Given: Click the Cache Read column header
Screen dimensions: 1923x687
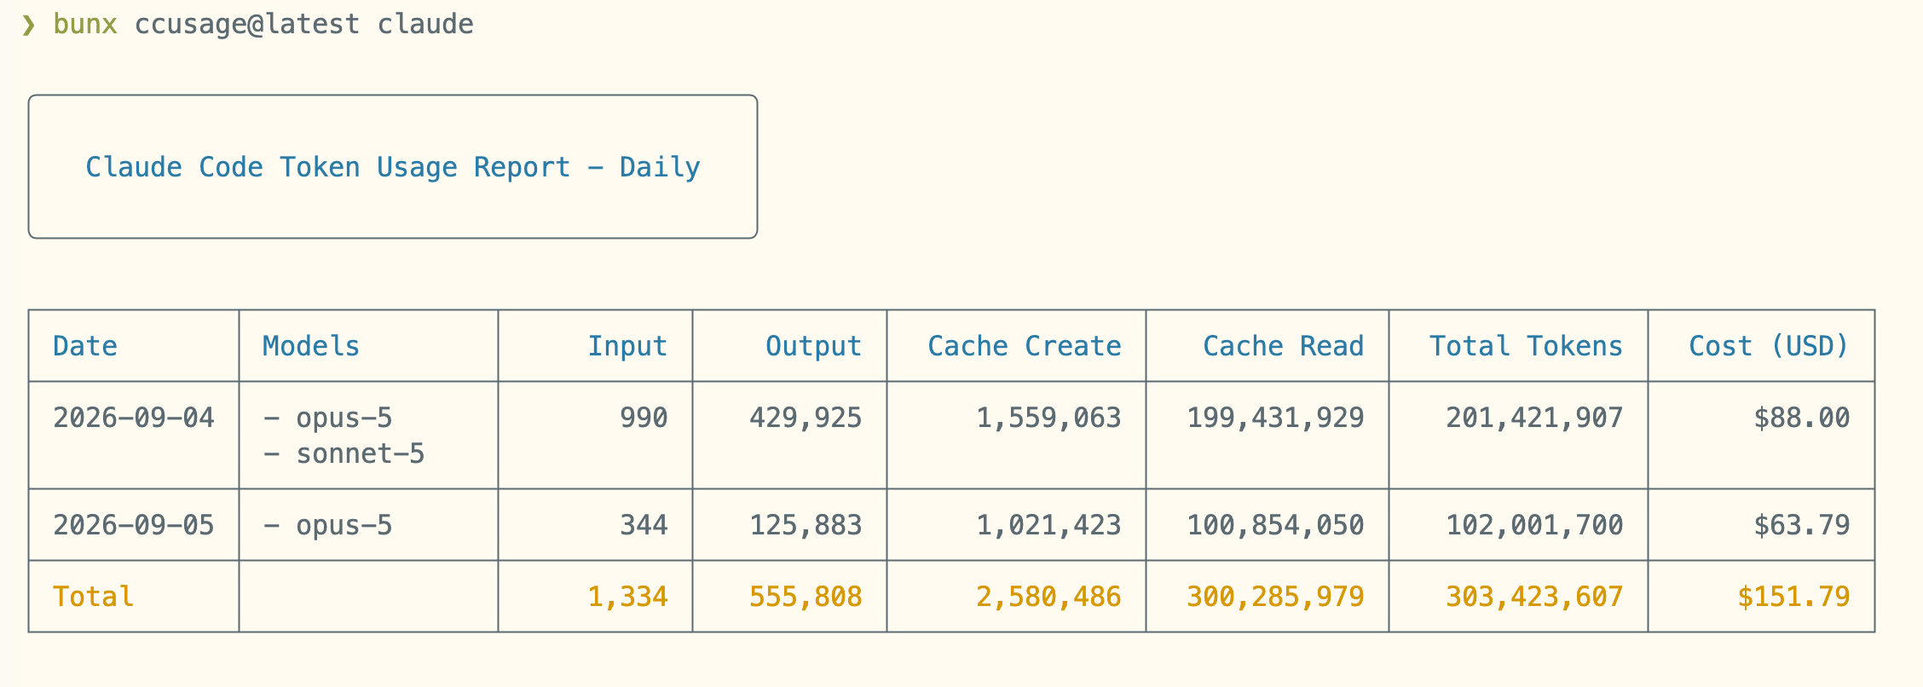Looking at the screenshot, I should click(1283, 346).
